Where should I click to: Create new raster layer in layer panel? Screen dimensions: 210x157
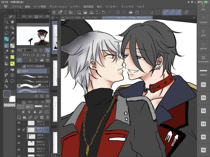[x=19, y=117]
